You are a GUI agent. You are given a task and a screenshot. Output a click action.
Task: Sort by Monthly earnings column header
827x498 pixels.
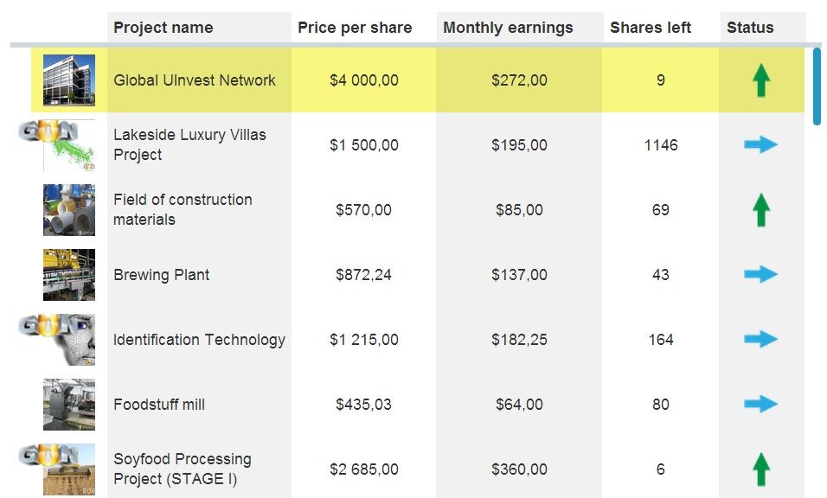(508, 28)
